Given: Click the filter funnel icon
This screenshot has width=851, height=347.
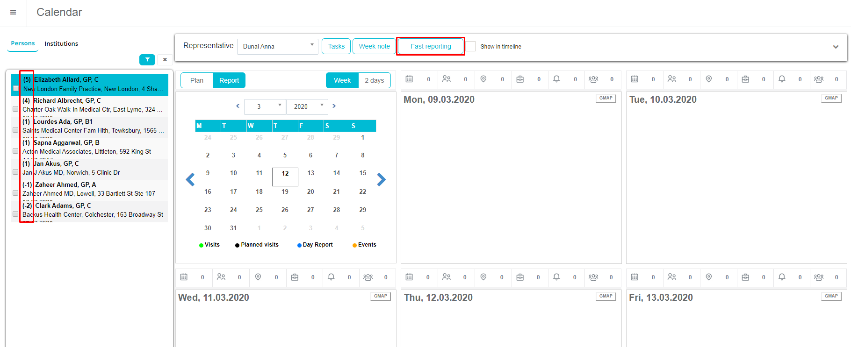Looking at the screenshot, I should click(x=147, y=60).
